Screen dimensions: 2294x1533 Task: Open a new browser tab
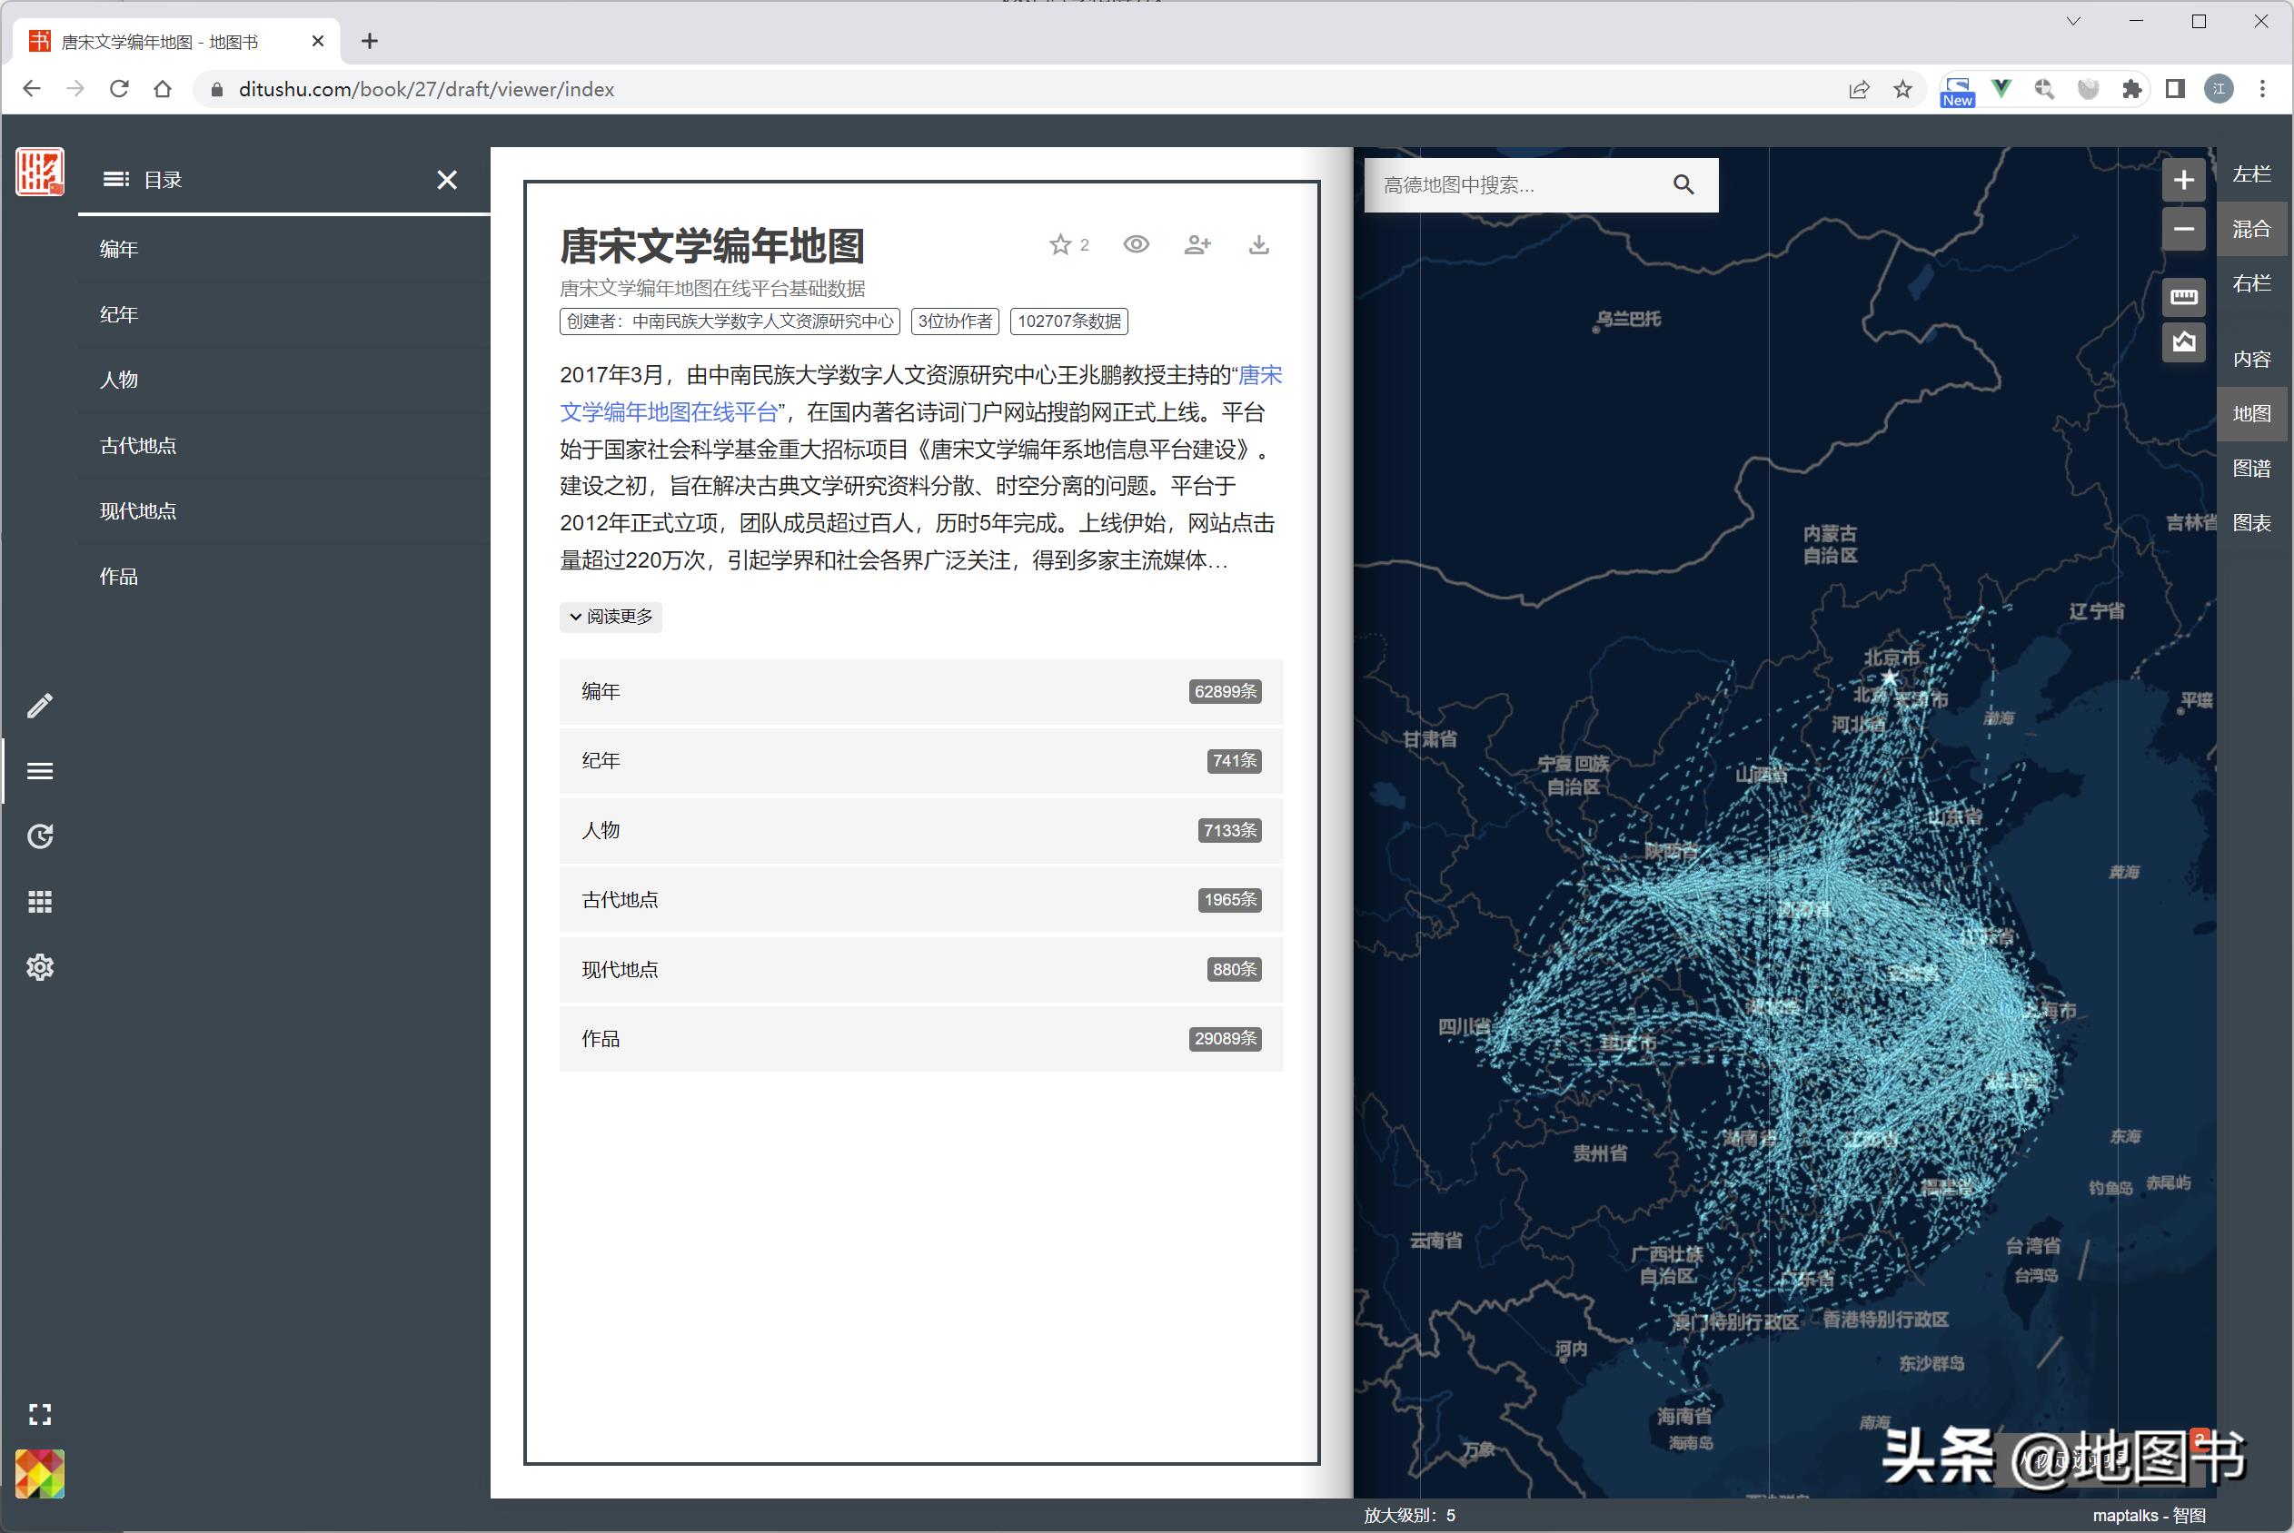tap(370, 41)
